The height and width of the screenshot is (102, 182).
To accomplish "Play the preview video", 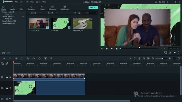I will coord(111,49).
